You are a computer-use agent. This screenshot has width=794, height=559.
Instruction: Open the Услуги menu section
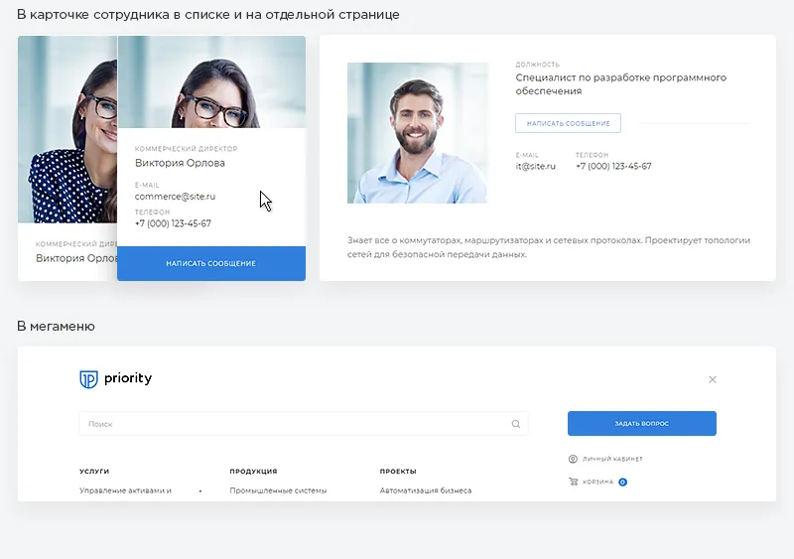pos(94,472)
